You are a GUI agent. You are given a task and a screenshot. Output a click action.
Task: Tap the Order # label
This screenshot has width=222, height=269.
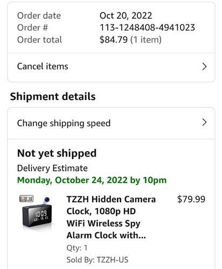click(x=32, y=27)
